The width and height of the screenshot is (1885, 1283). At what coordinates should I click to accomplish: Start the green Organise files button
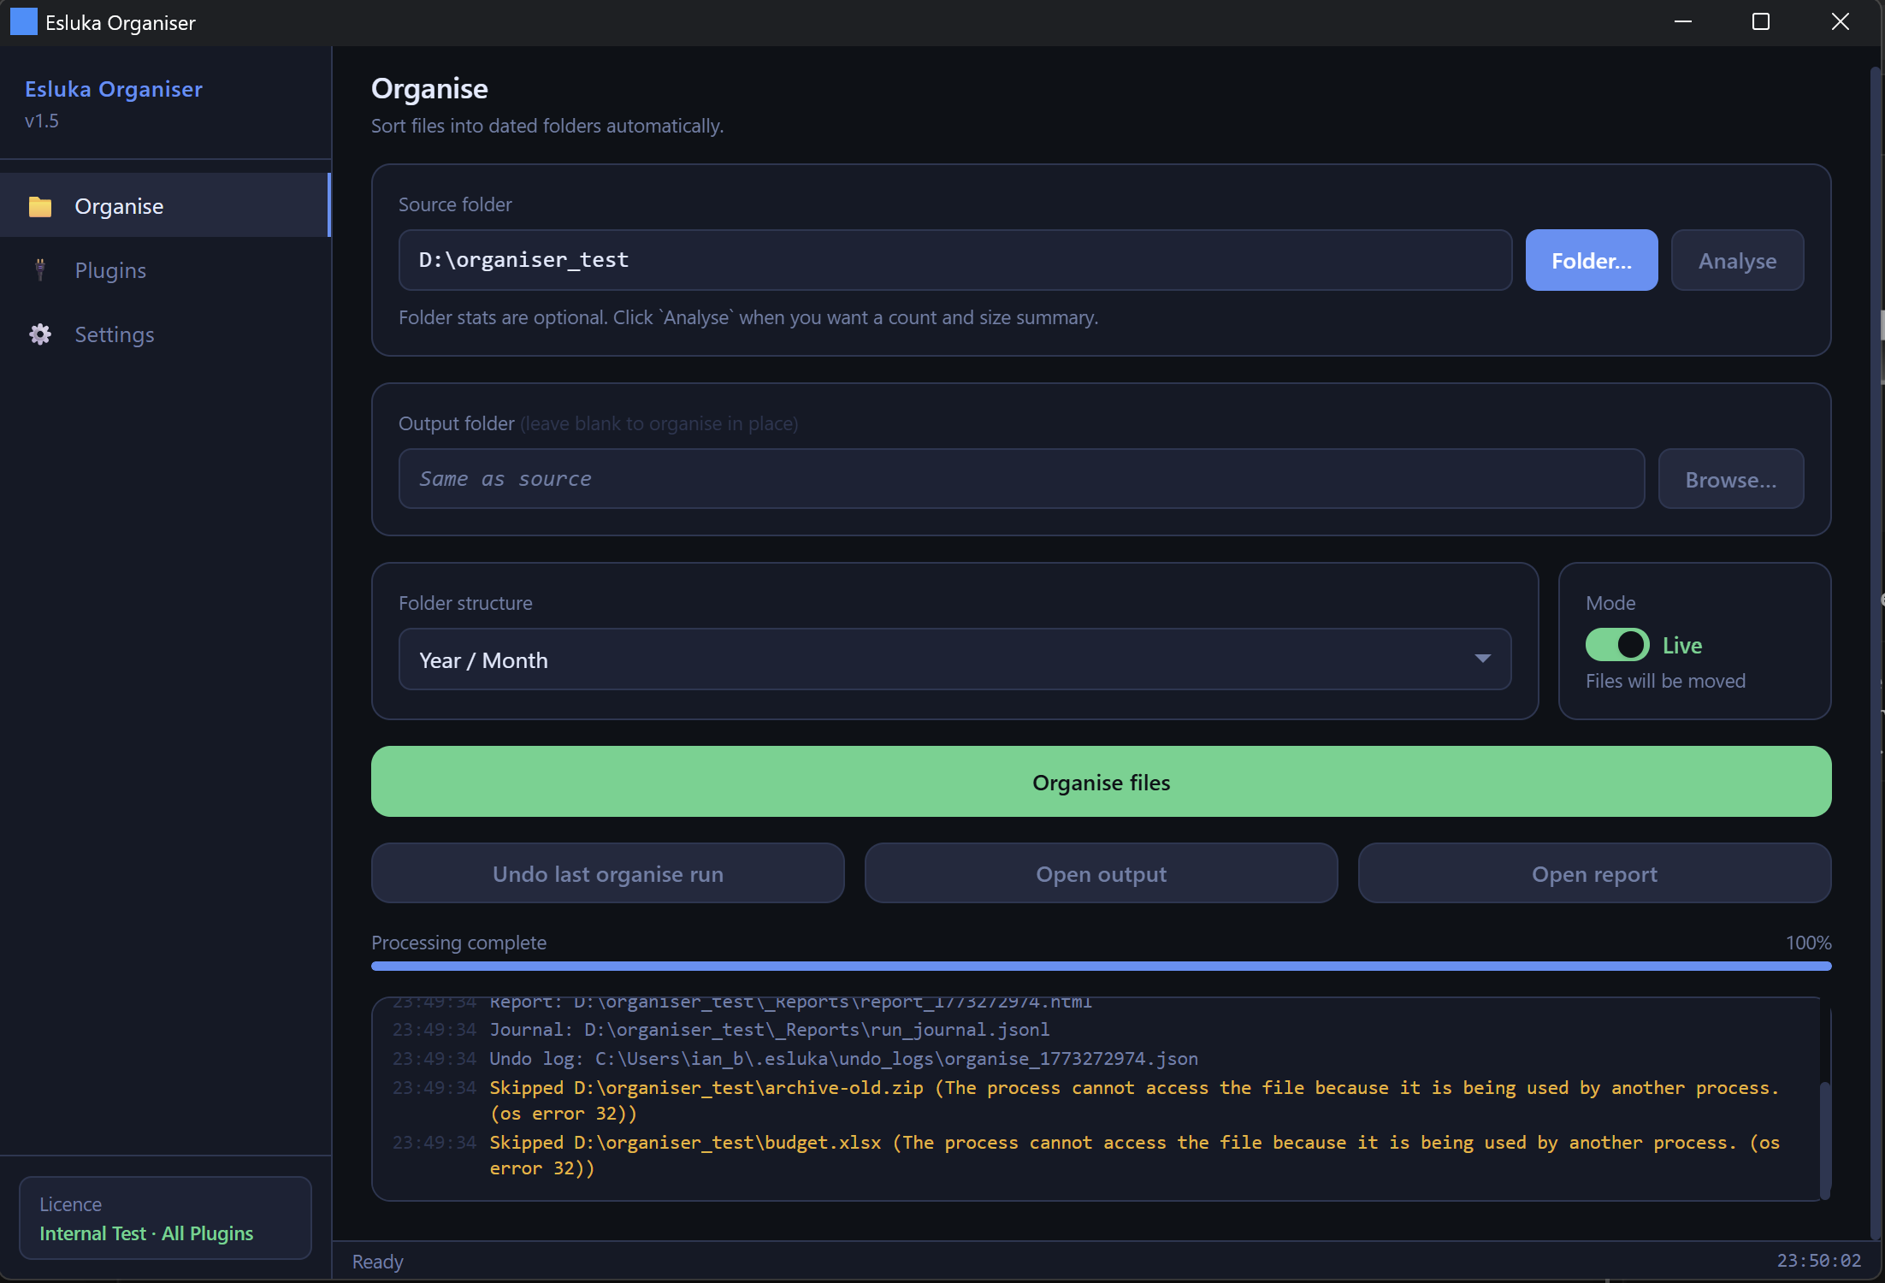(x=1101, y=782)
